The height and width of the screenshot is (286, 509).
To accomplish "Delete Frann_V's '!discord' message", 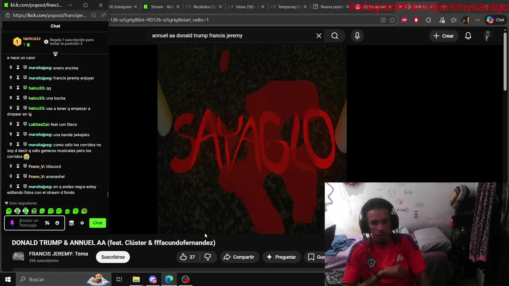I will pos(11,166).
